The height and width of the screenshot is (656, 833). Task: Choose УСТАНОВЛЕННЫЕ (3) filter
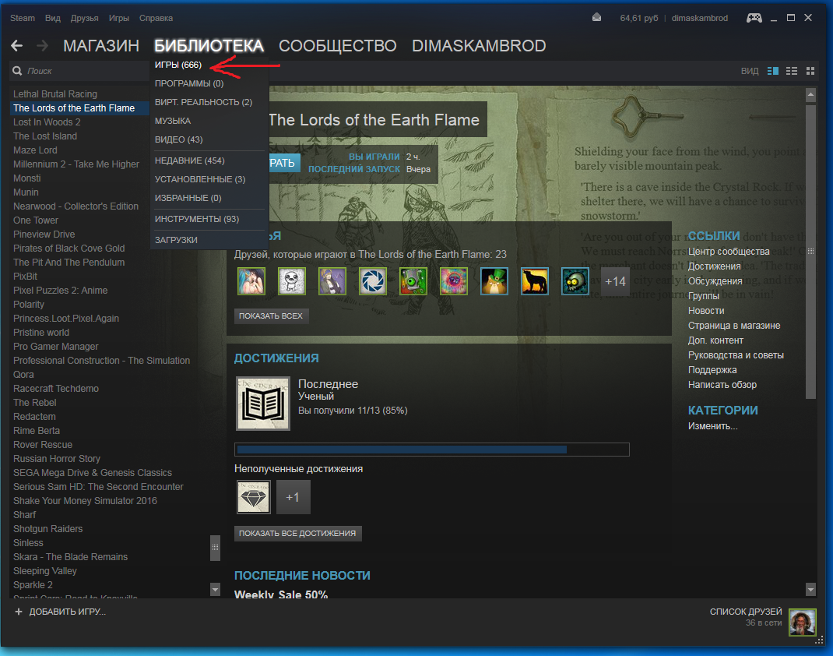(200, 179)
